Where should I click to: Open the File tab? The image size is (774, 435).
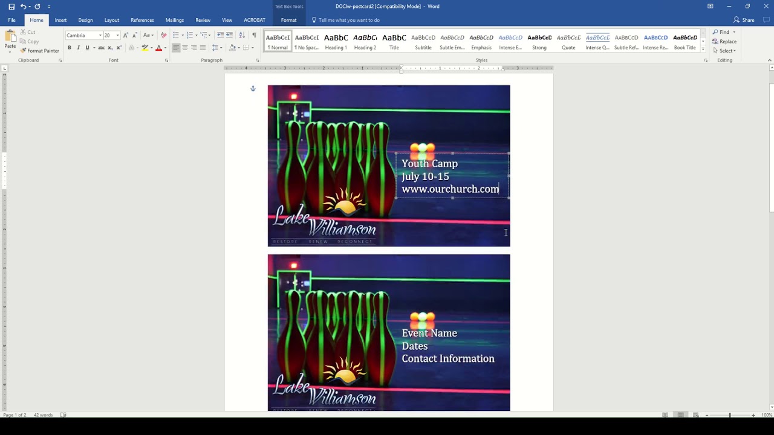11,20
